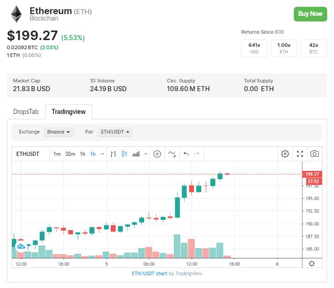334x288 pixels.
Task: Click the 195.00 price axis label
Action: tap(312, 198)
